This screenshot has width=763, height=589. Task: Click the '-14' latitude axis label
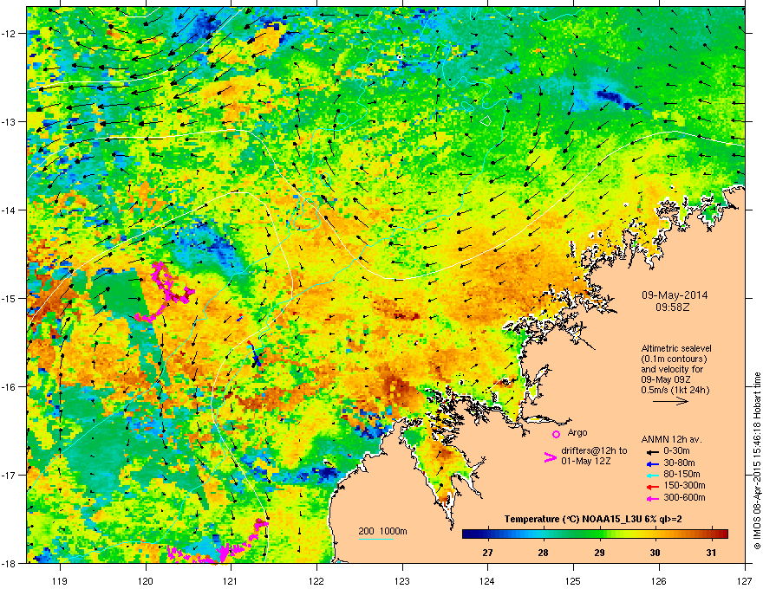[10, 210]
